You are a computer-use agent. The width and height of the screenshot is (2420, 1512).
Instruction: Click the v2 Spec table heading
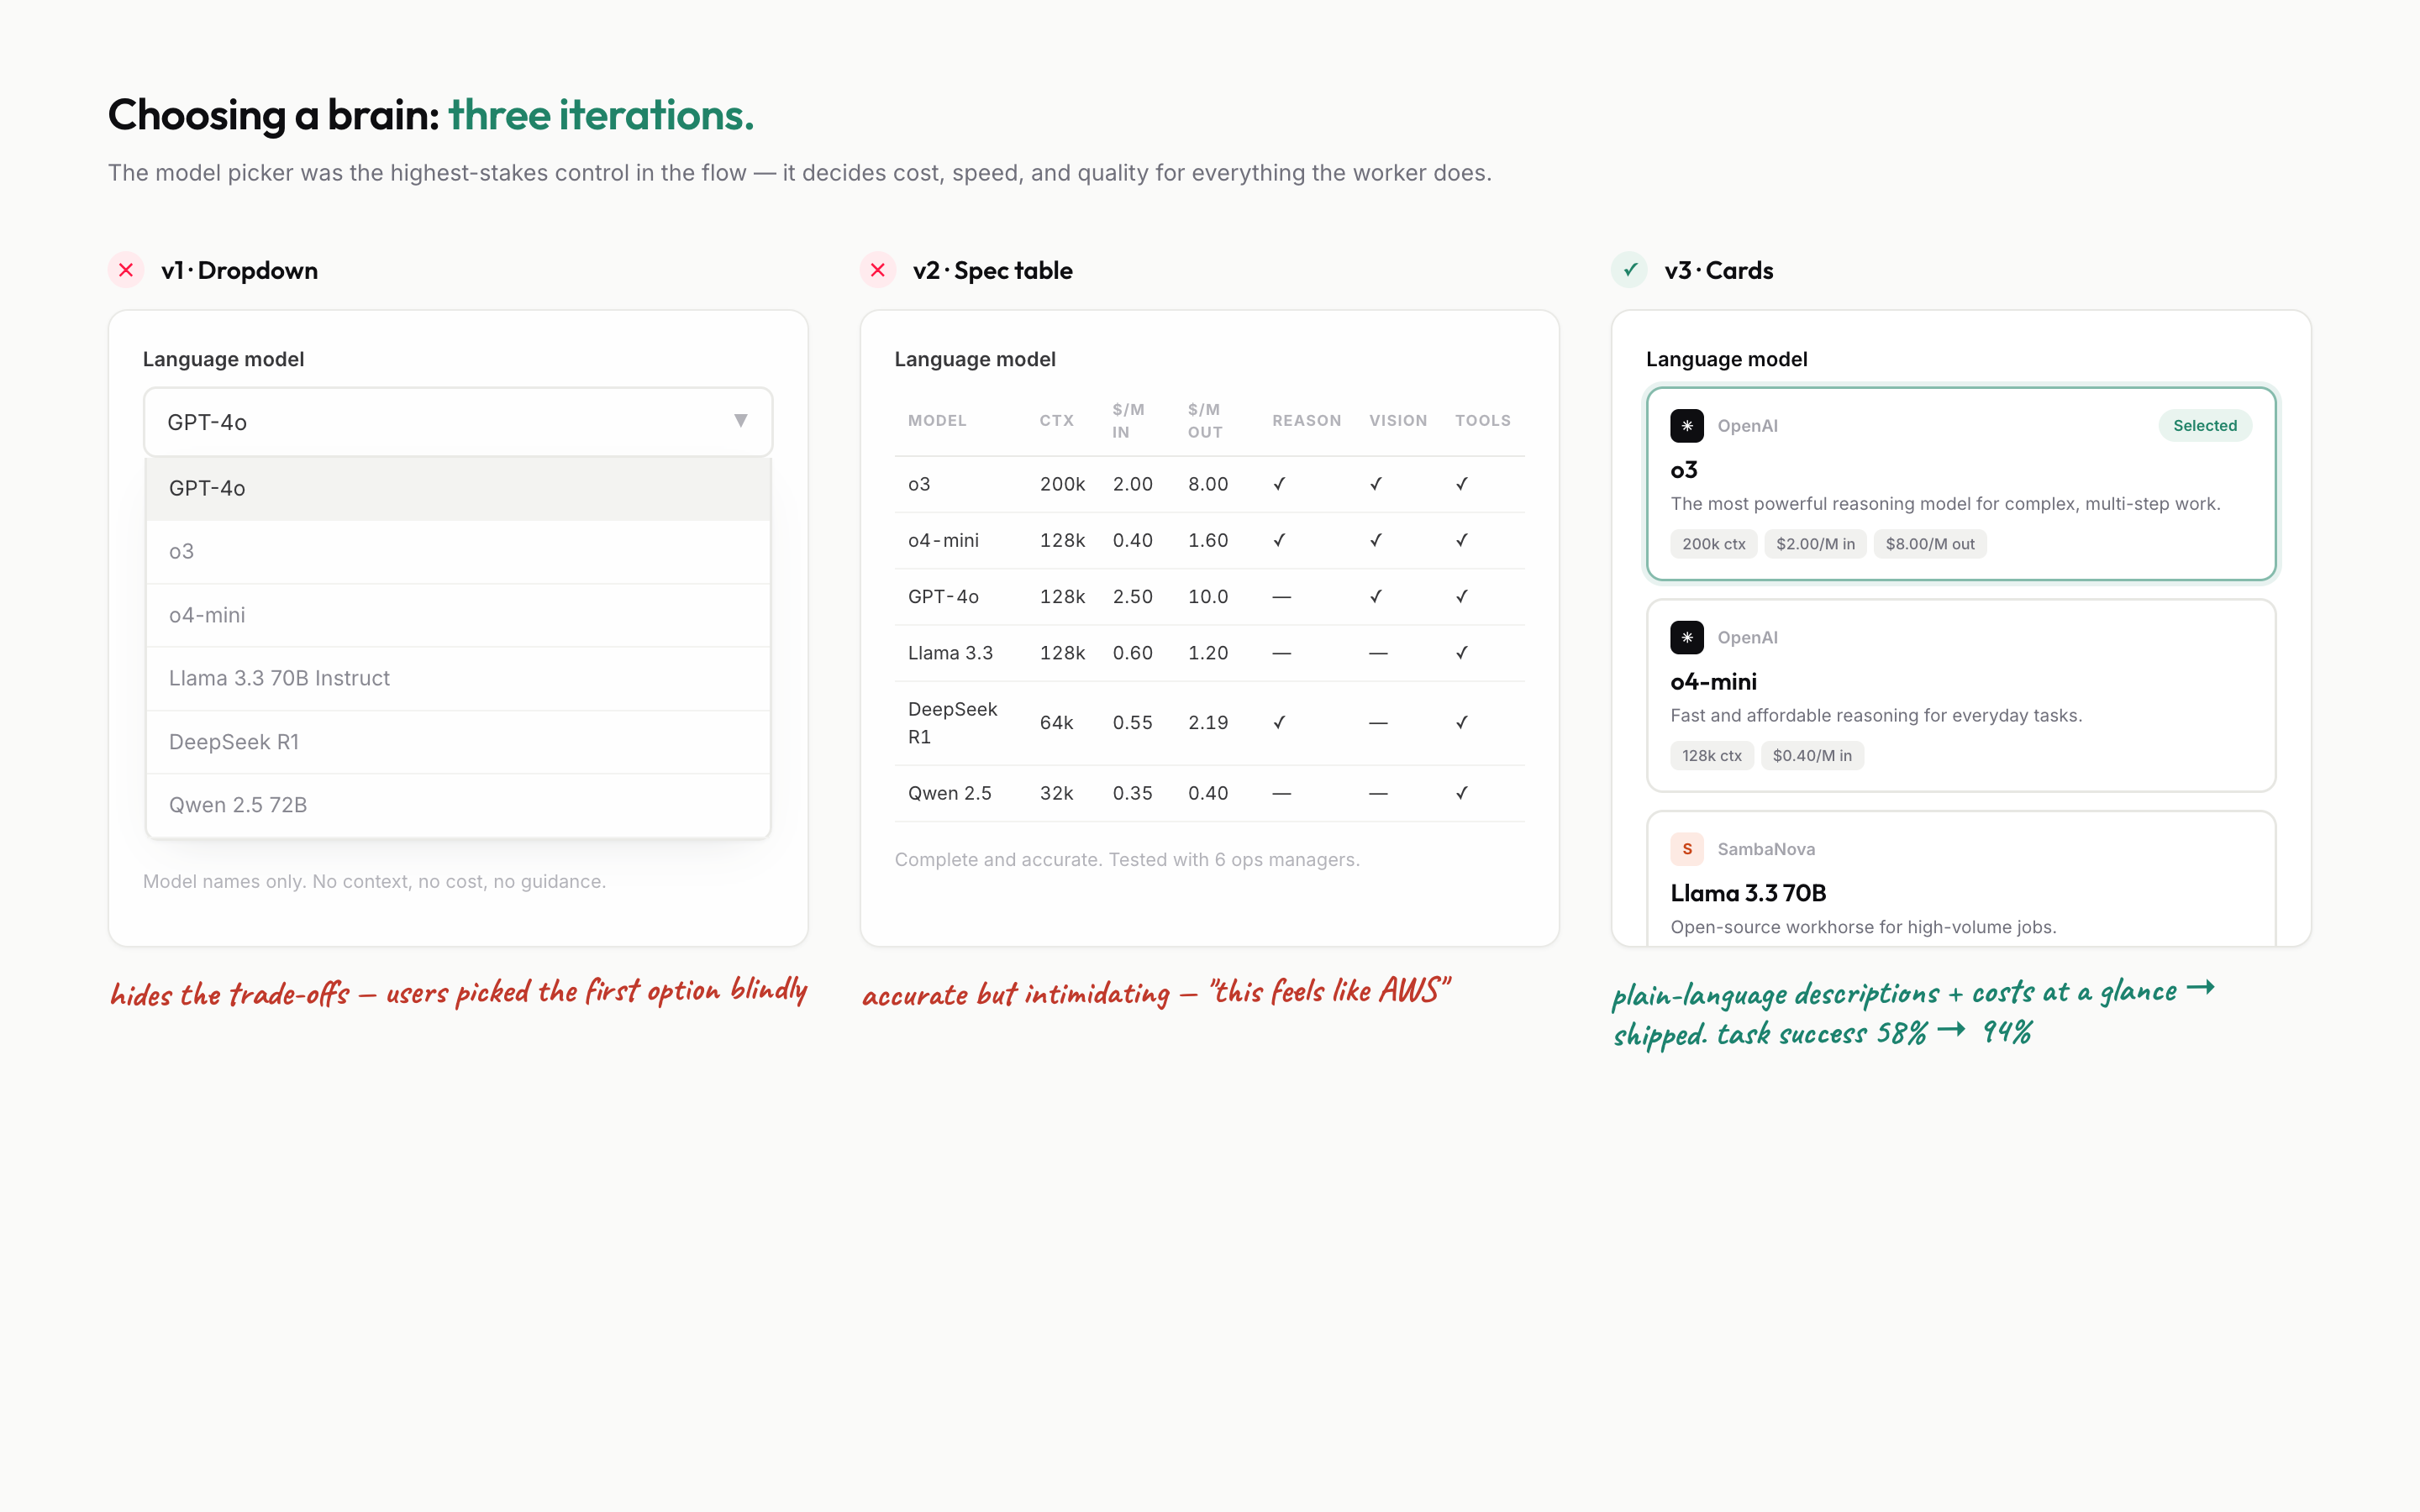tap(992, 271)
